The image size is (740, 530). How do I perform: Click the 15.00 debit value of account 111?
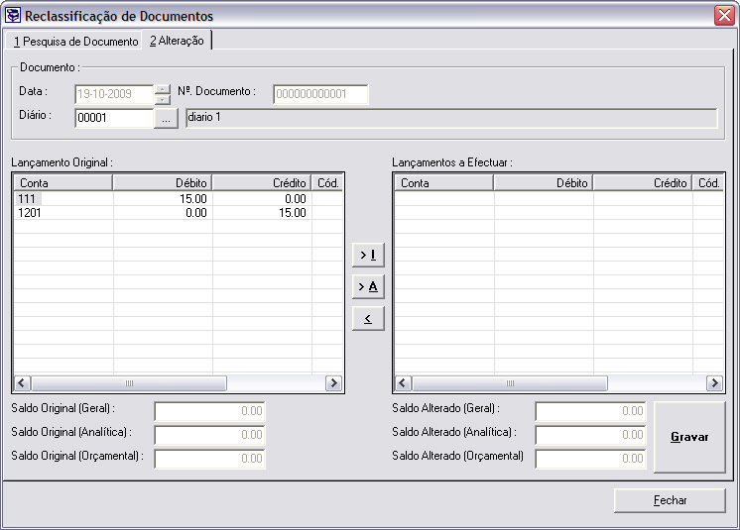click(x=193, y=199)
